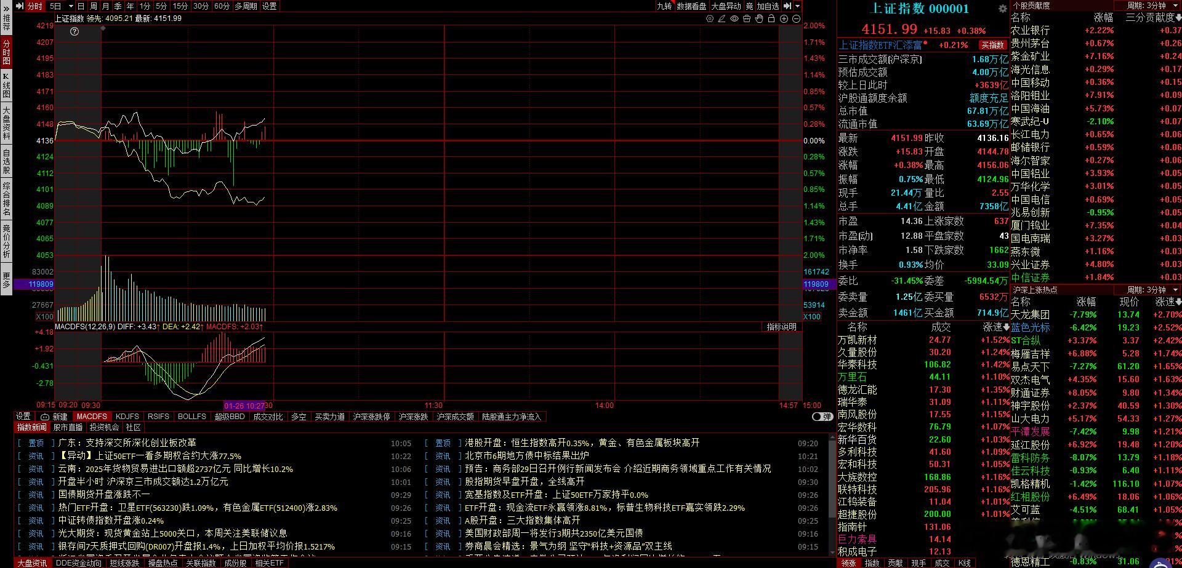Open the 自选股 sidebar tab
The height and width of the screenshot is (568, 1182).
tap(6, 161)
